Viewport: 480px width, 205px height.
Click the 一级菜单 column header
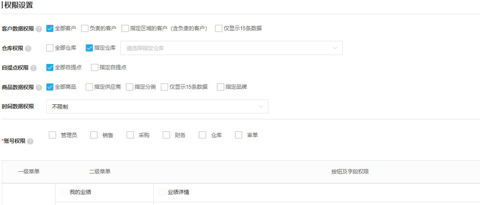(29, 172)
